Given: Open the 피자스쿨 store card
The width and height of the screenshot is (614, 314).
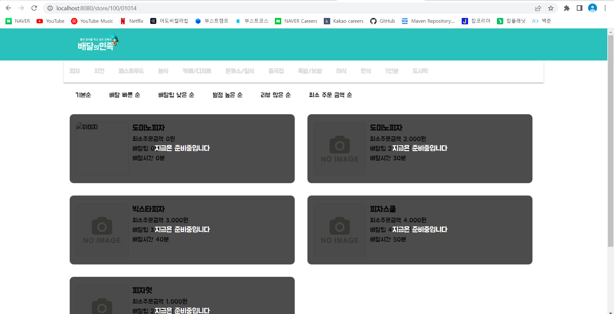Looking at the screenshot, I should (420, 230).
